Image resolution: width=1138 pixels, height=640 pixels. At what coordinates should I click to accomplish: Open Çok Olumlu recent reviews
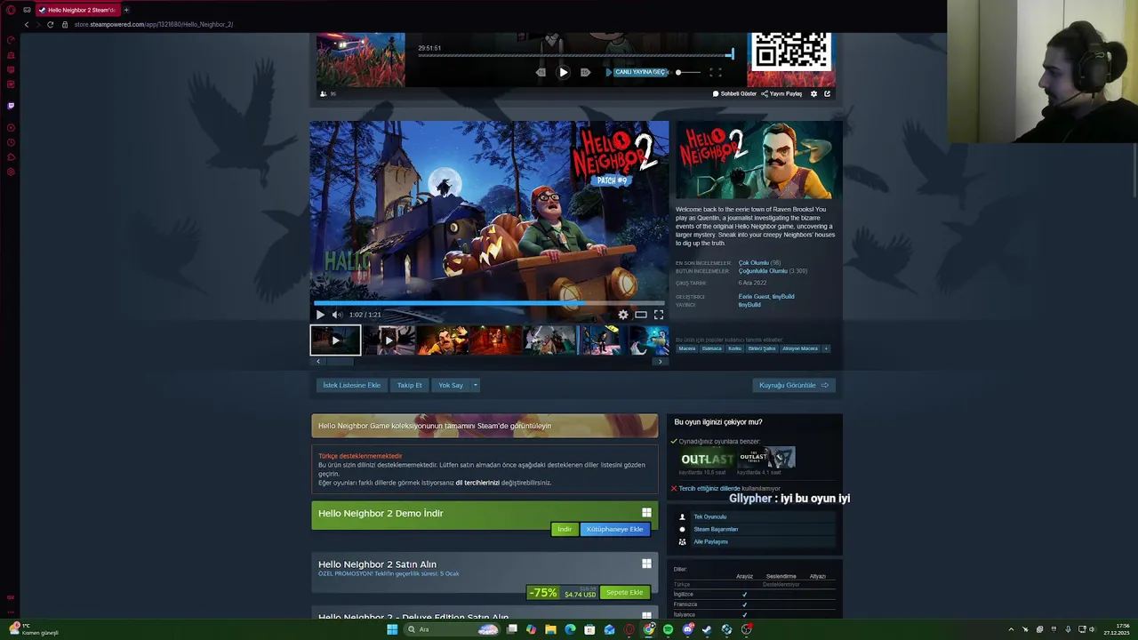point(753,263)
